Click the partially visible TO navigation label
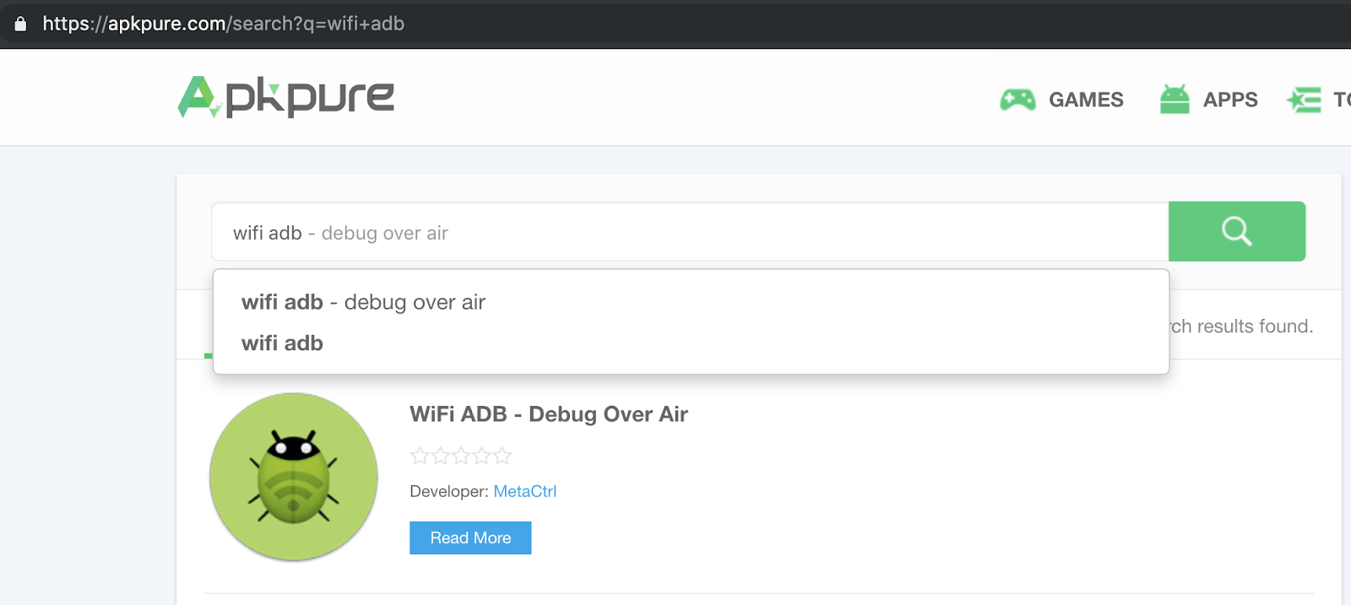This screenshot has width=1351, height=605. coord(1342,100)
